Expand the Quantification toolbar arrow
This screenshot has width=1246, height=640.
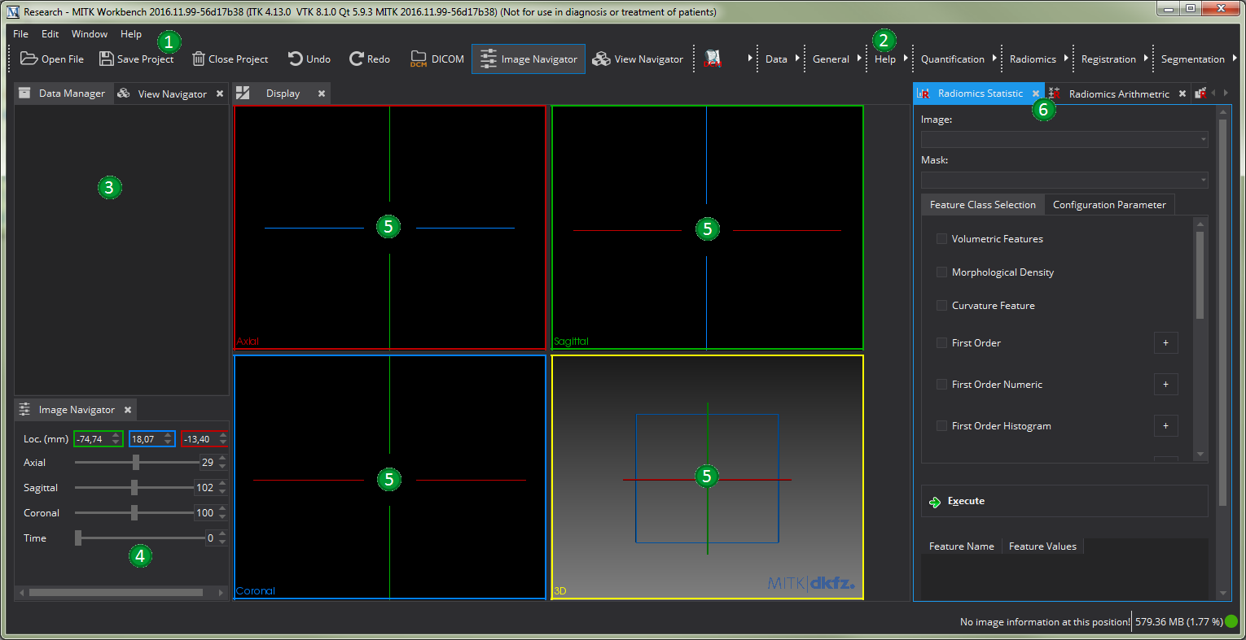point(994,59)
